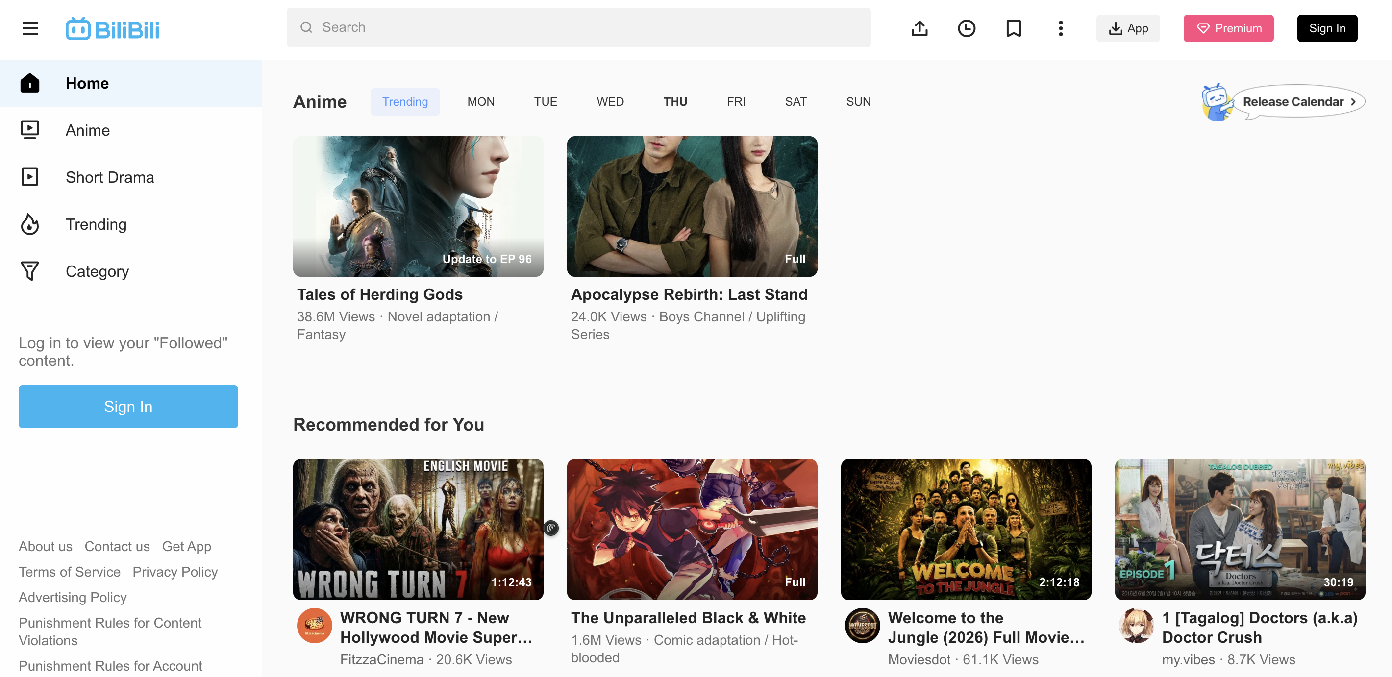Click the App download button

click(x=1128, y=28)
